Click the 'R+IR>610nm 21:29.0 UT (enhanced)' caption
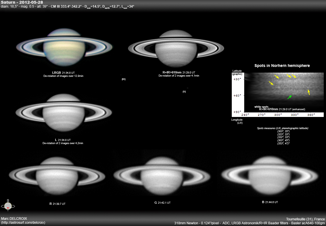The height and width of the screenshot is (226, 326). tap(282, 109)
